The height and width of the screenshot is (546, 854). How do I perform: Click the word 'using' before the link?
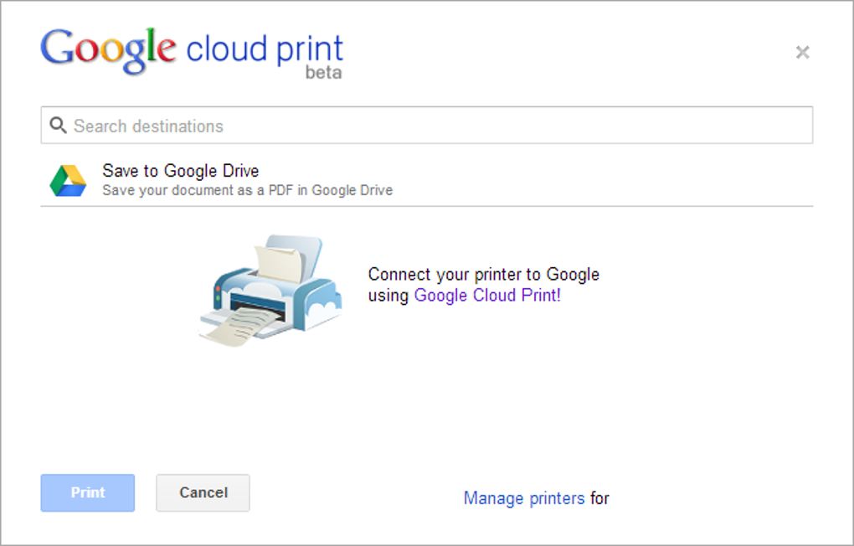tap(388, 295)
